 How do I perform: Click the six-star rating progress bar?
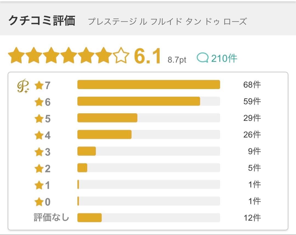tap(149, 101)
